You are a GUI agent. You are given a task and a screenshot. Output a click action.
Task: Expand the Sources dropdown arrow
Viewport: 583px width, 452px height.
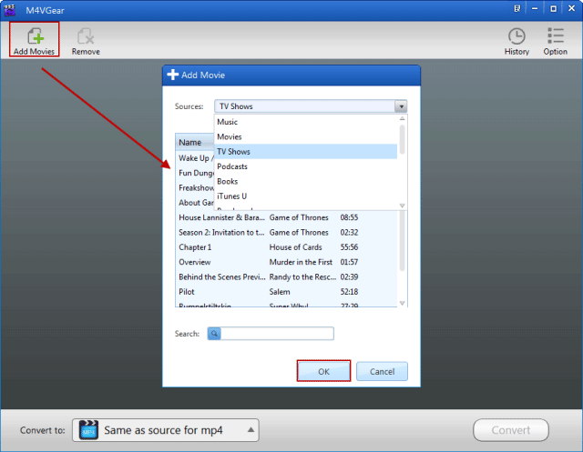401,106
